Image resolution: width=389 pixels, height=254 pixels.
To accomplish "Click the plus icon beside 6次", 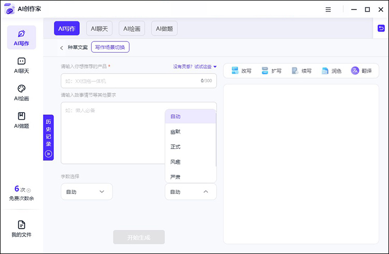I will point(29,190).
